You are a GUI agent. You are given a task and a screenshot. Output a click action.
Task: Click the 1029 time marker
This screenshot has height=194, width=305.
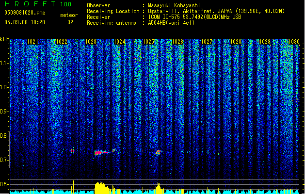pos(265,42)
